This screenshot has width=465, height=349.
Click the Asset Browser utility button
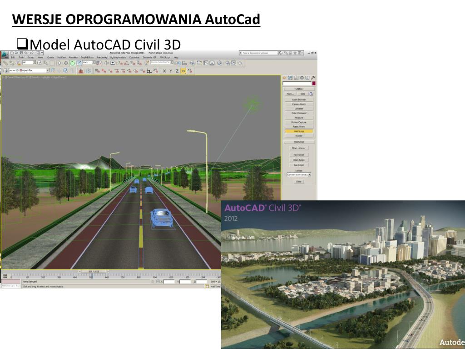point(299,100)
